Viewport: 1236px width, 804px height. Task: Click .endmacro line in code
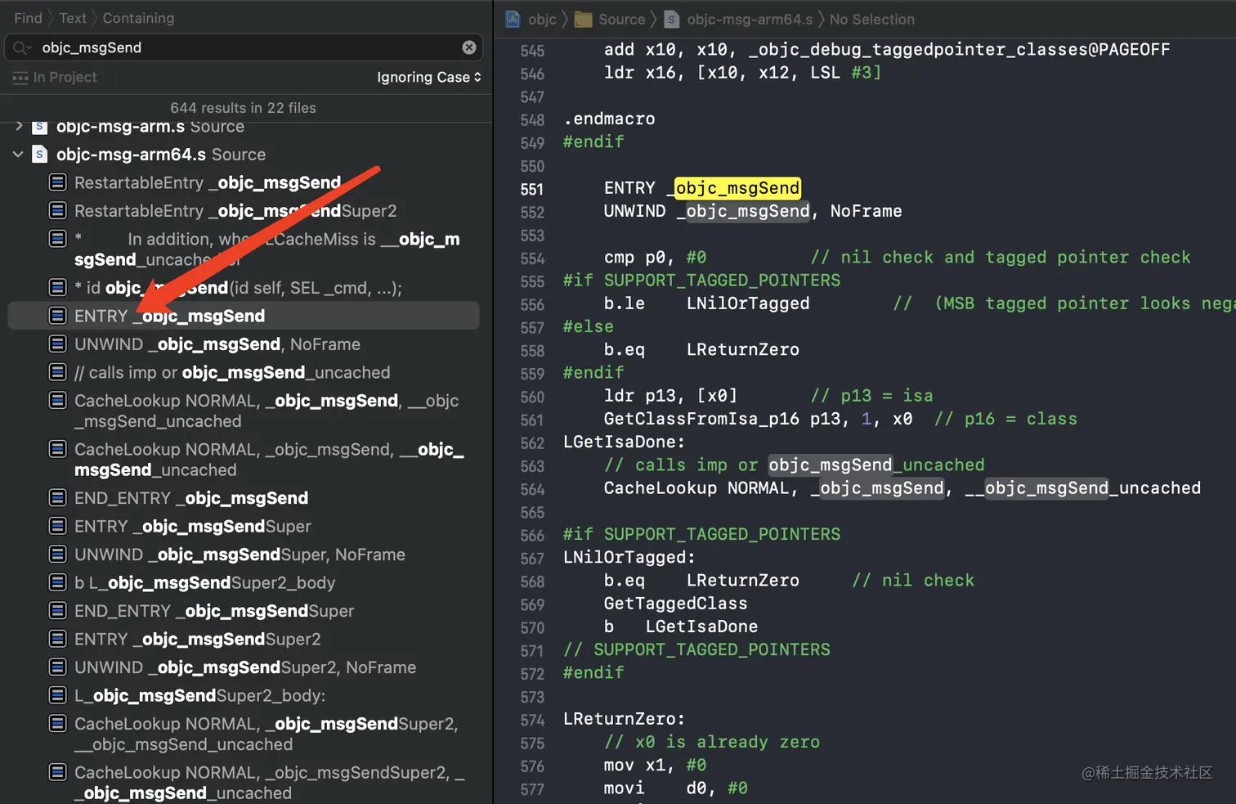tap(609, 119)
